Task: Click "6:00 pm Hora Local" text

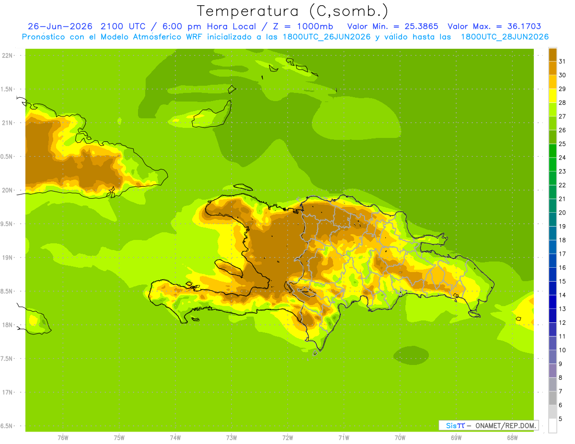Action: 208,26
